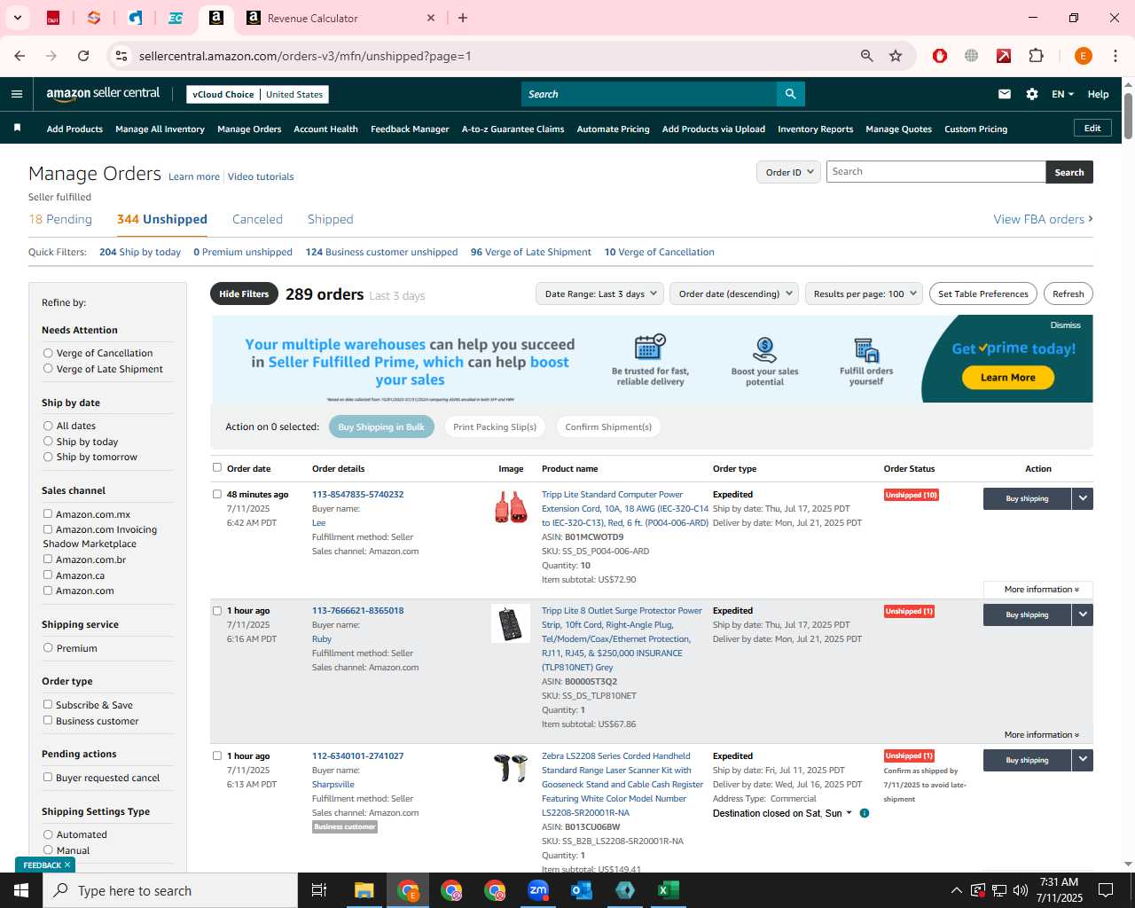Click the Set Table Preferences button

click(983, 294)
